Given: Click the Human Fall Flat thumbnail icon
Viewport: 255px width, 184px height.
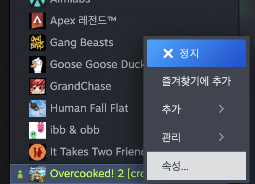Looking at the screenshot, I should [37, 108].
